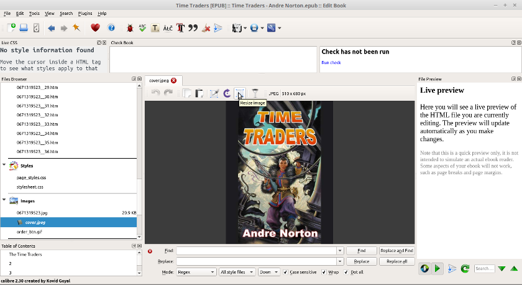Close the cover.jpeg tab
This screenshot has height=285, width=522.
pos(173,80)
